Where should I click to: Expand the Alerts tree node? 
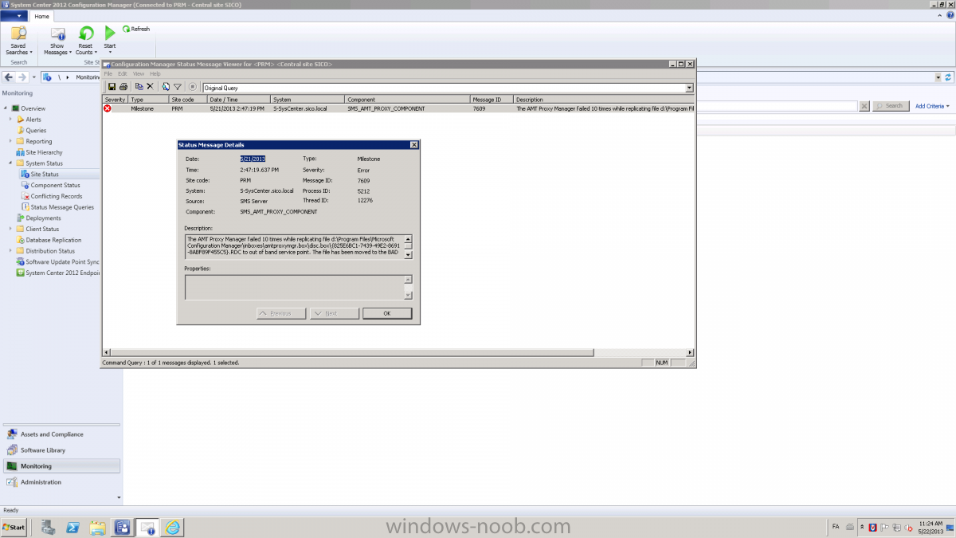coord(12,120)
